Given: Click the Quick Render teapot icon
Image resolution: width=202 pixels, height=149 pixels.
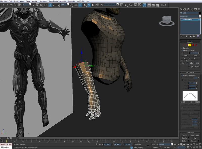Looking at the screenshot, I should coord(157,5).
